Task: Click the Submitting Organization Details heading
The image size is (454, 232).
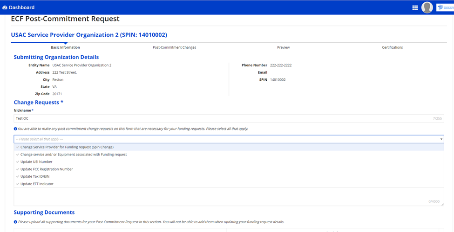Action: [56, 57]
